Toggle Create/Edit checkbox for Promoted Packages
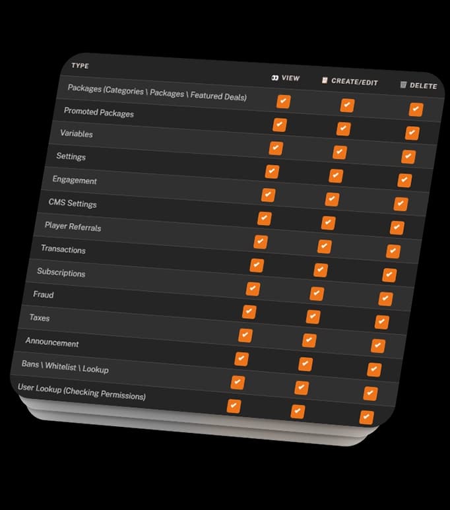The image size is (450, 510). pos(343,129)
